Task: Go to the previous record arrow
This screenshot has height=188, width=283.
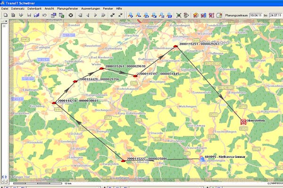Action: click(88, 16)
